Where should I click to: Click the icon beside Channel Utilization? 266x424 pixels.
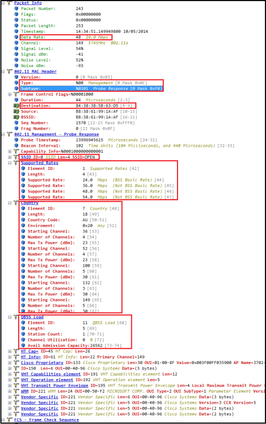point(23,340)
